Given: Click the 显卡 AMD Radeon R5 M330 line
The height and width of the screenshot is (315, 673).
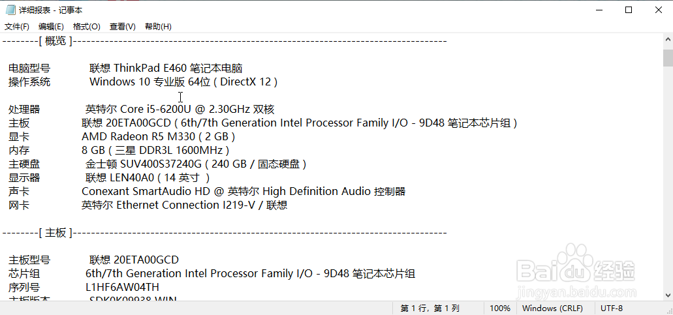Looking at the screenshot, I should [121, 137].
